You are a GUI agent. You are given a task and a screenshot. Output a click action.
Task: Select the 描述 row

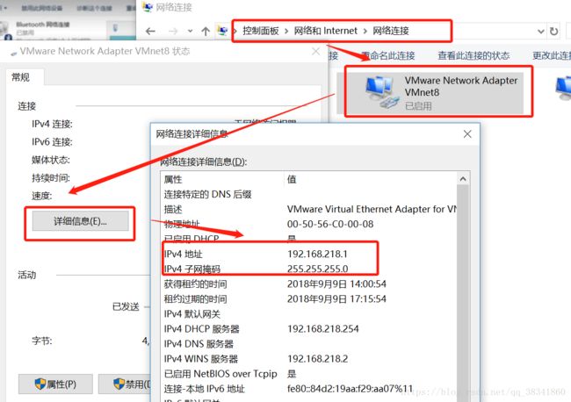coord(309,209)
